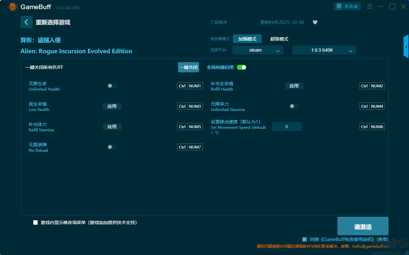409x255 pixels.
Task: Open the hamburger menu icon
Action: tap(370, 6)
